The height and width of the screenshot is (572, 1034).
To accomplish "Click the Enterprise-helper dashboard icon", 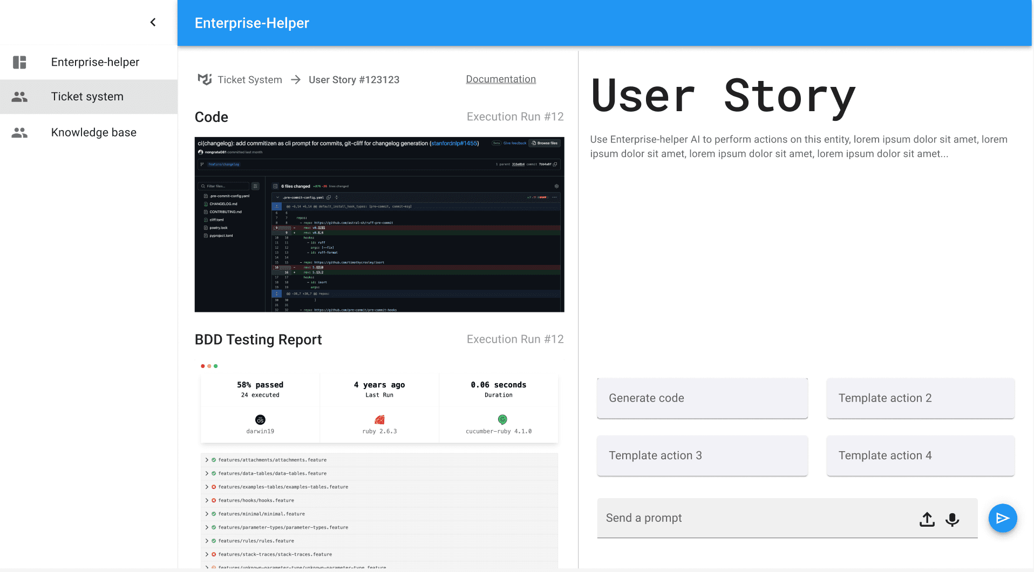I will point(19,62).
